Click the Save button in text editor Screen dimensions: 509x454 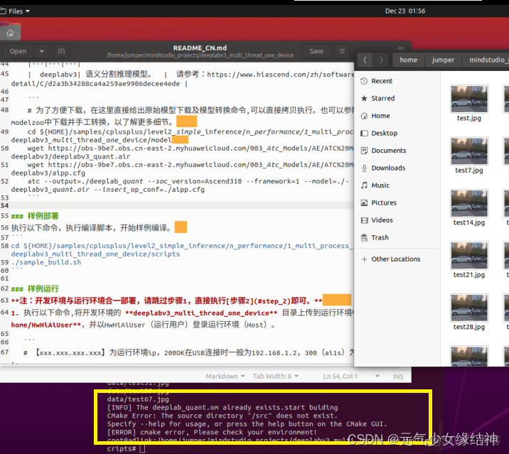[316, 51]
